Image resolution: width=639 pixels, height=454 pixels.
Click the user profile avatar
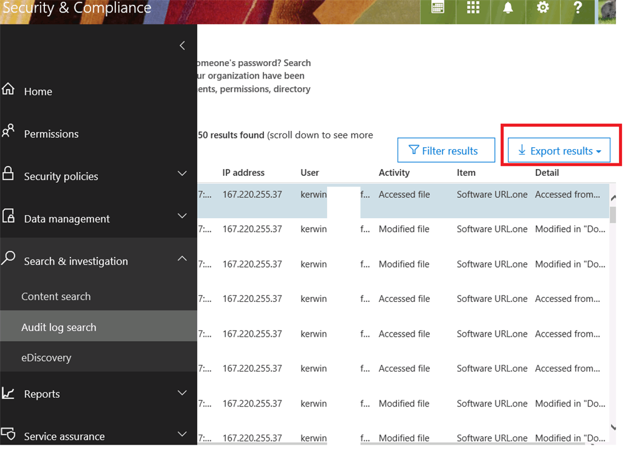pos(607,11)
